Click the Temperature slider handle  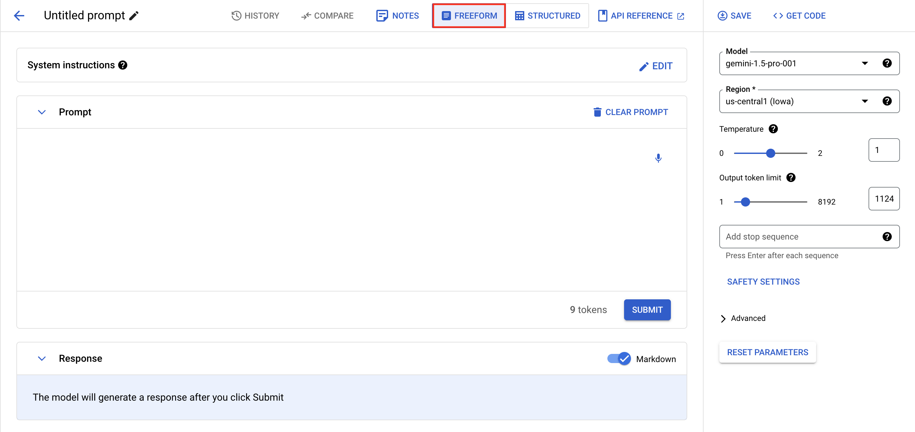tap(770, 153)
